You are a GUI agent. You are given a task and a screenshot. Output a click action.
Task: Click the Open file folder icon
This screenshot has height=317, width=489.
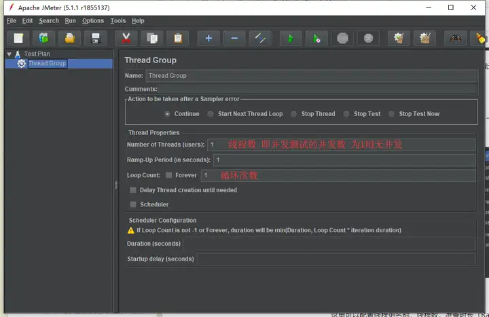click(x=70, y=38)
